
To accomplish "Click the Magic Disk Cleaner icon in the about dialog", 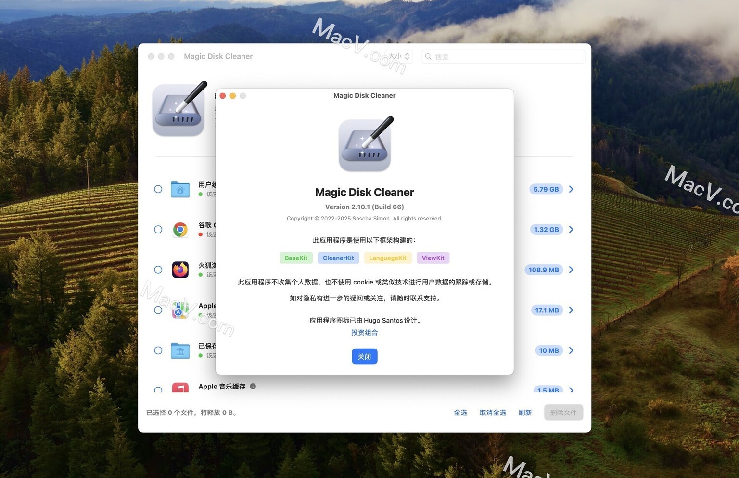I will coord(365,144).
